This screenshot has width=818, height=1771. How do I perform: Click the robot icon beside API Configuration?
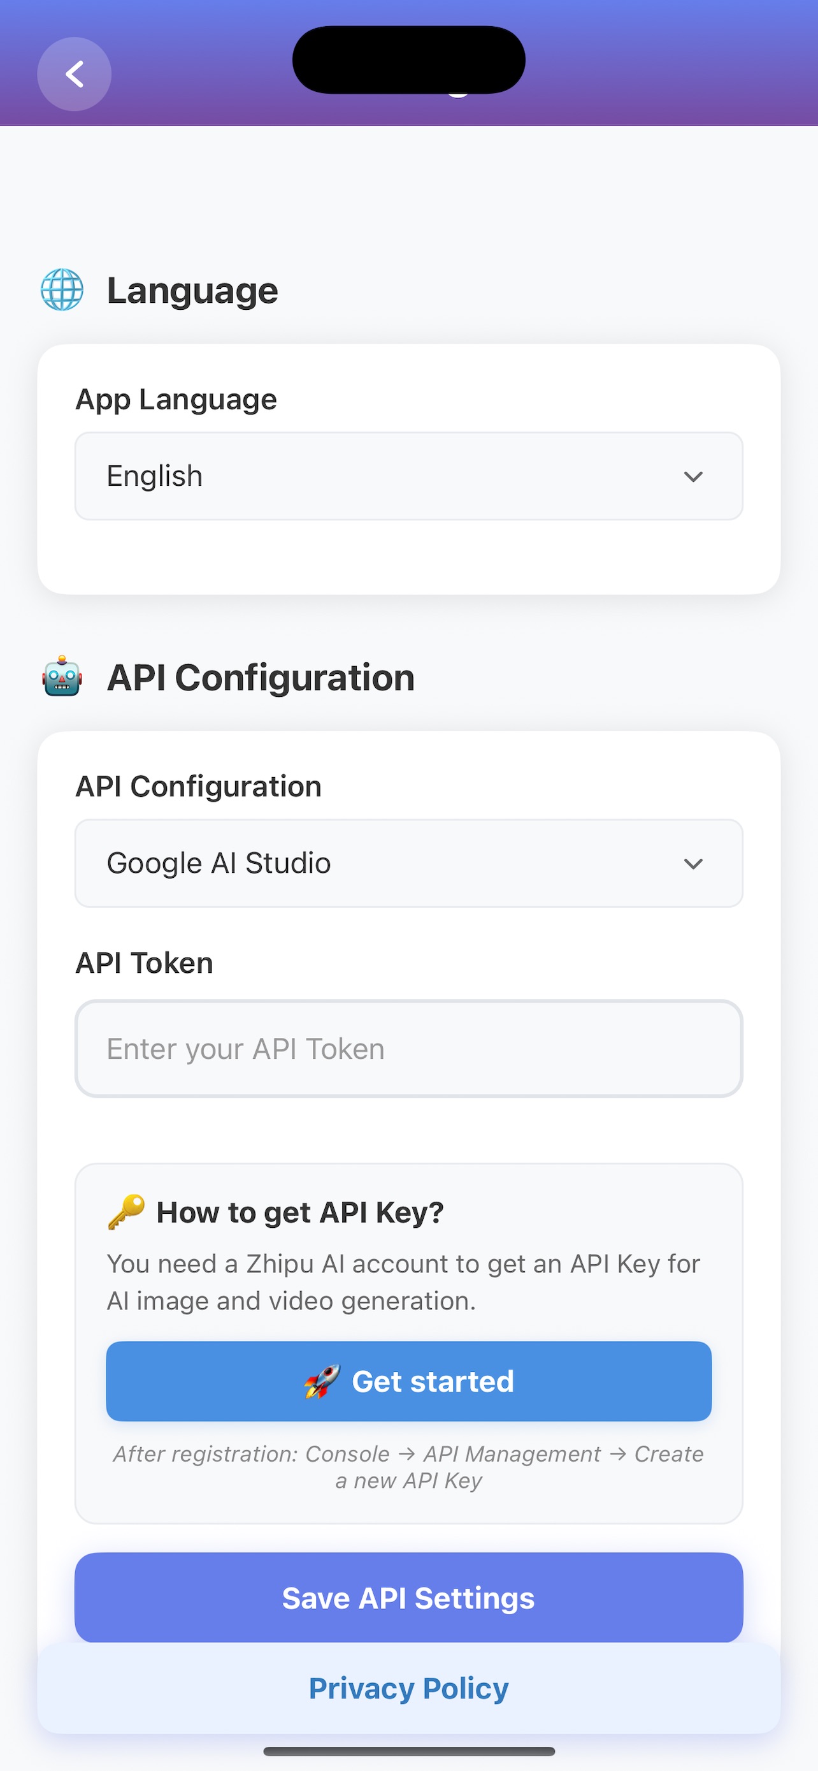[x=62, y=676]
